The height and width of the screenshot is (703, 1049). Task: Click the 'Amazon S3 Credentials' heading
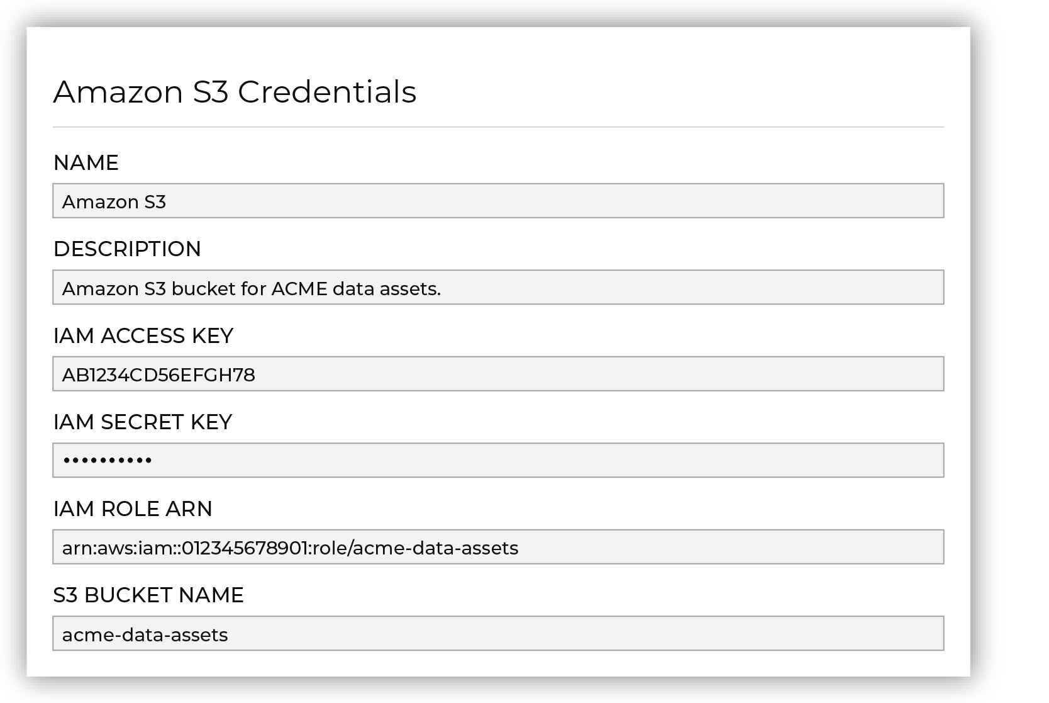[235, 92]
